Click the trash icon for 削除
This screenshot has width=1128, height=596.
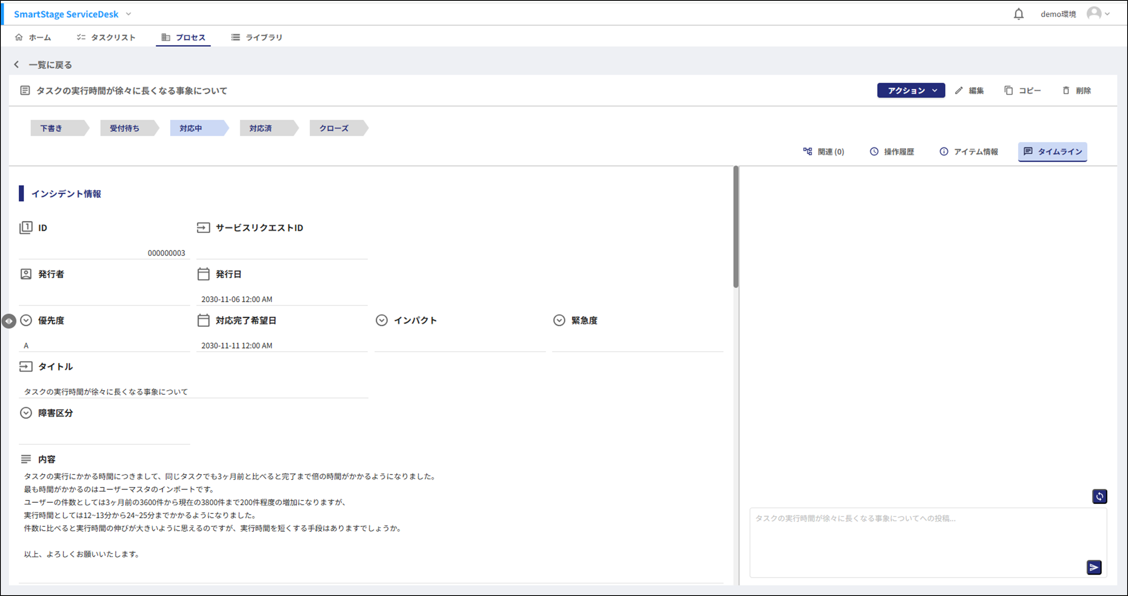[x=1066, y=90]
